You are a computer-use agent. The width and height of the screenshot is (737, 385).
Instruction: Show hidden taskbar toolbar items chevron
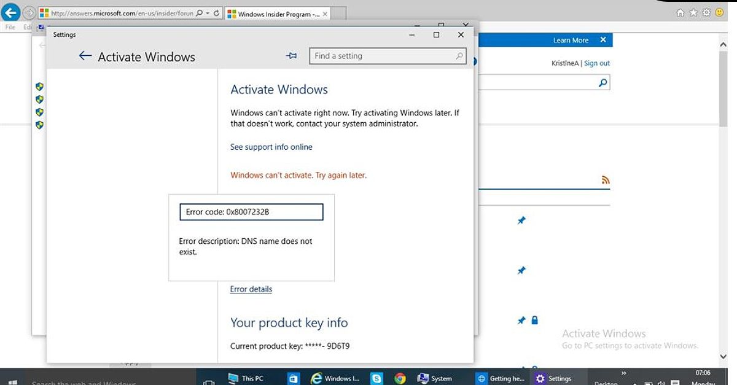(624, 373)
